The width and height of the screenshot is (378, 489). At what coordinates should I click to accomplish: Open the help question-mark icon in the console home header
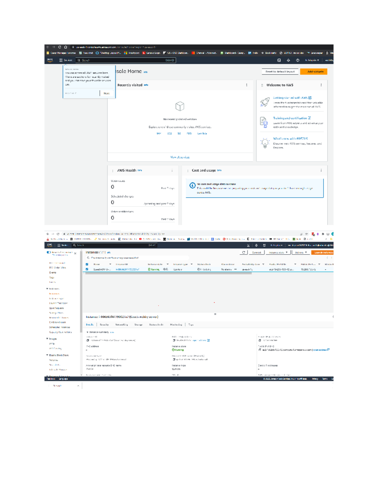click(x=298, y=60)
